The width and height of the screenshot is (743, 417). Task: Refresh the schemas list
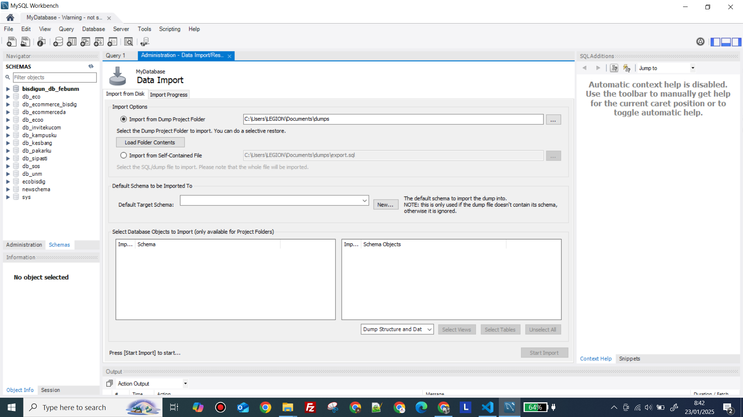[91, 66]
